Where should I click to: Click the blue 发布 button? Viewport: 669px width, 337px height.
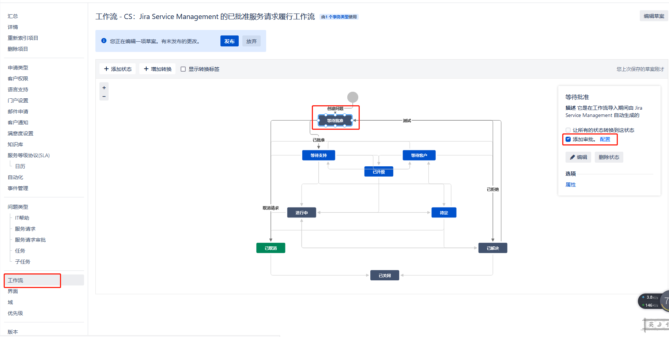coord(229,41)
